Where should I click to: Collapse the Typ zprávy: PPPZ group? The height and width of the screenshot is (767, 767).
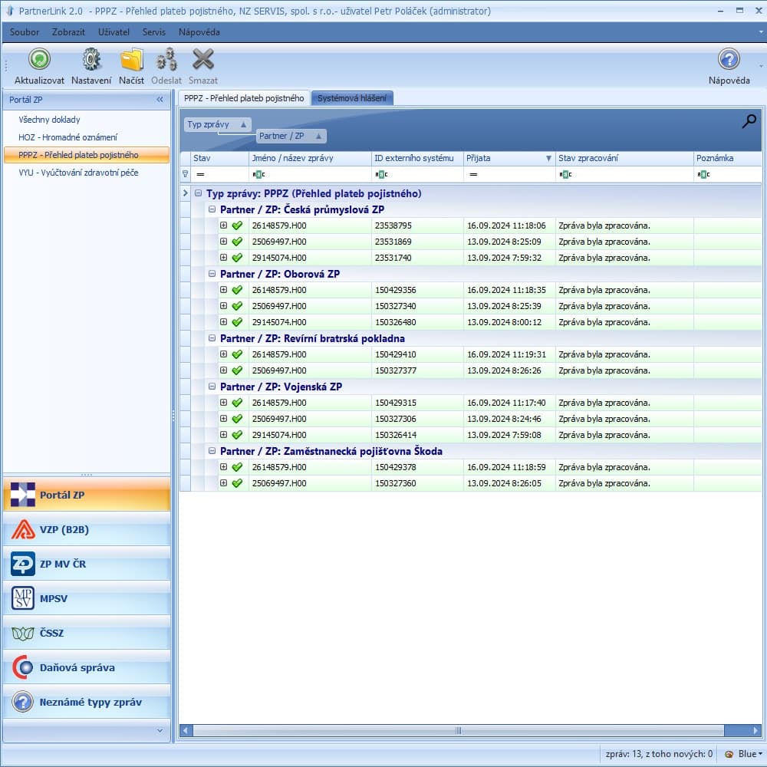(x=198, y=193)
